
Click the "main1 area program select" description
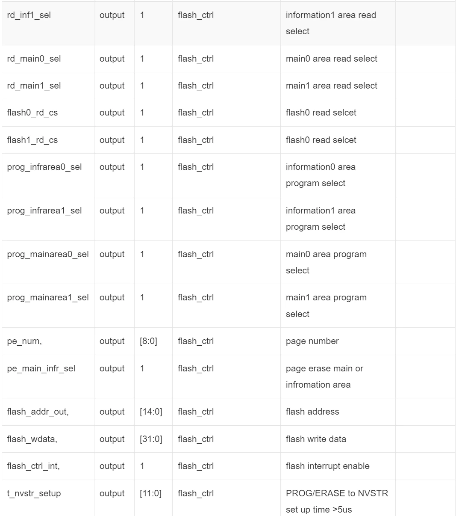point(326,305)
